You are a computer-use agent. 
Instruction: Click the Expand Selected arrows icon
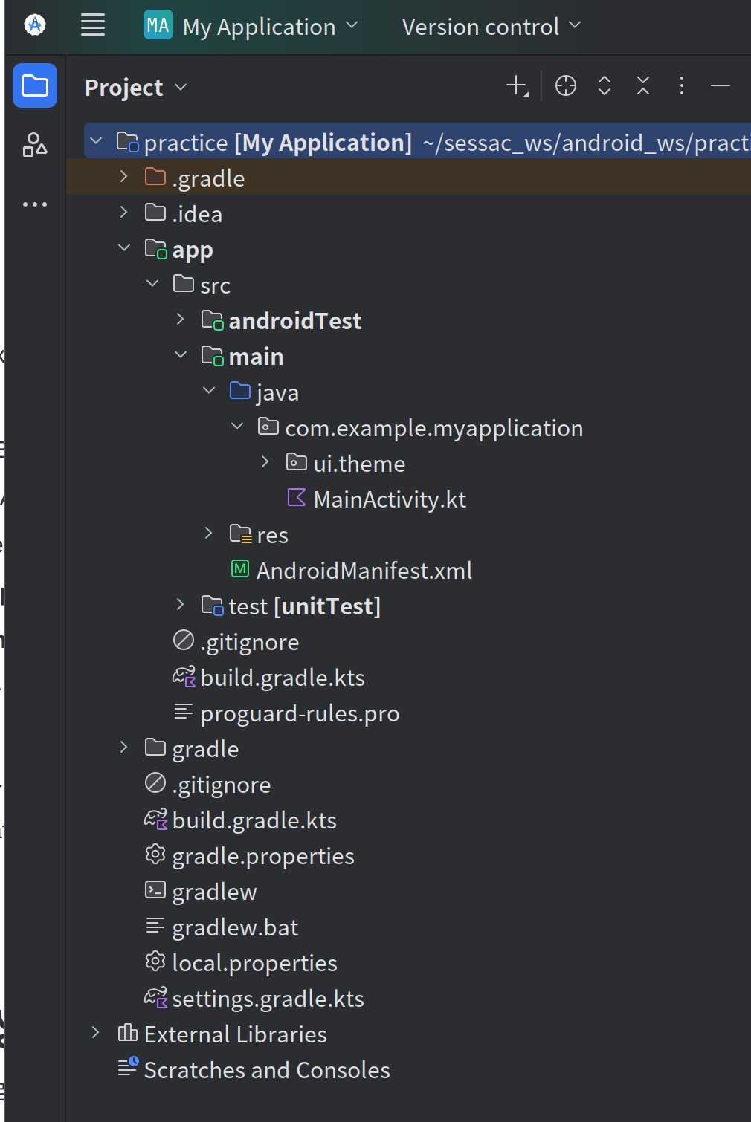tap(605, 86)
